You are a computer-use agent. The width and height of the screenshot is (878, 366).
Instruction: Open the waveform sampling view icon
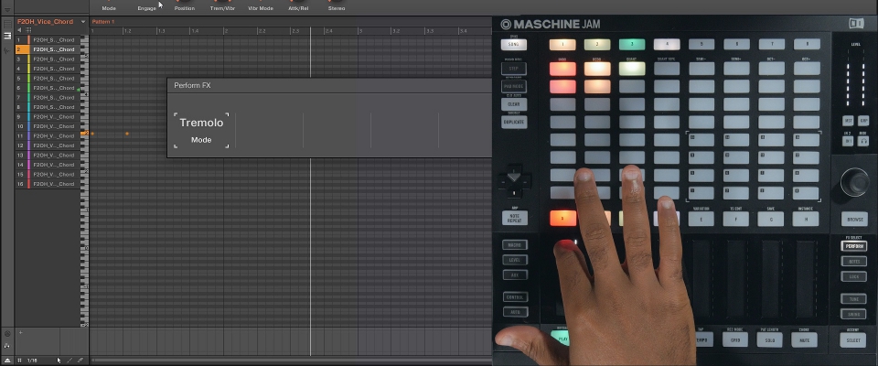click(x=7, y=50)
